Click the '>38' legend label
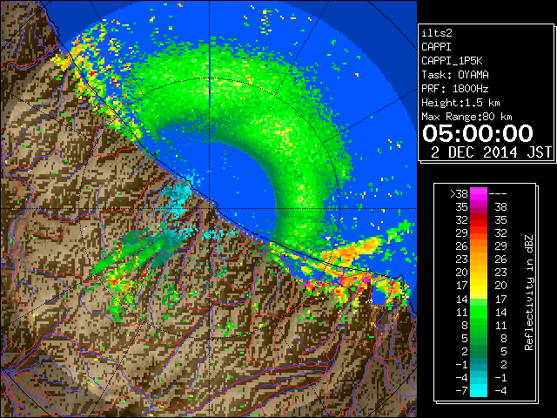 tap(459, 193)
